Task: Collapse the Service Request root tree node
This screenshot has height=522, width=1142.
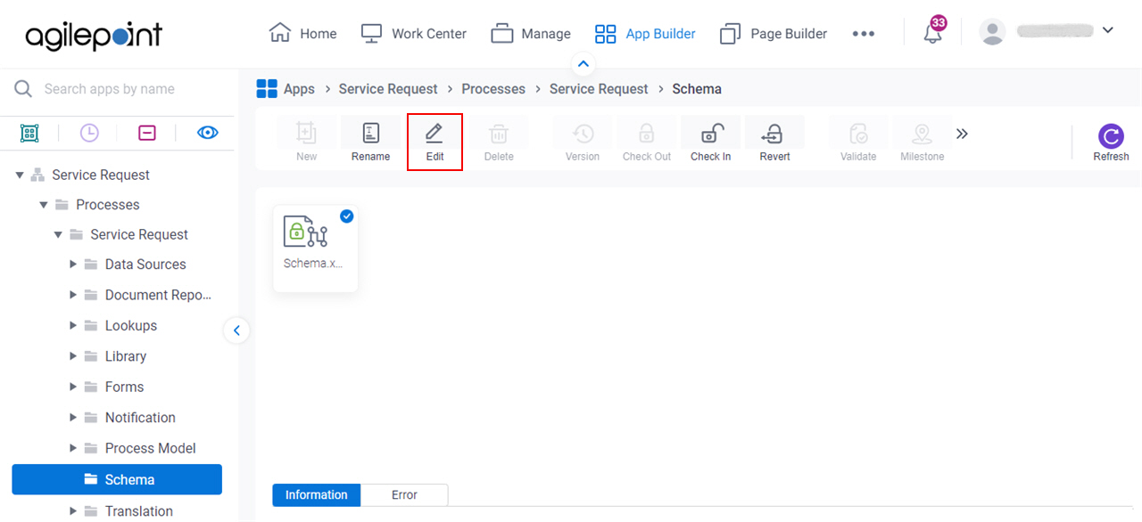Action: tap(20, 175)
